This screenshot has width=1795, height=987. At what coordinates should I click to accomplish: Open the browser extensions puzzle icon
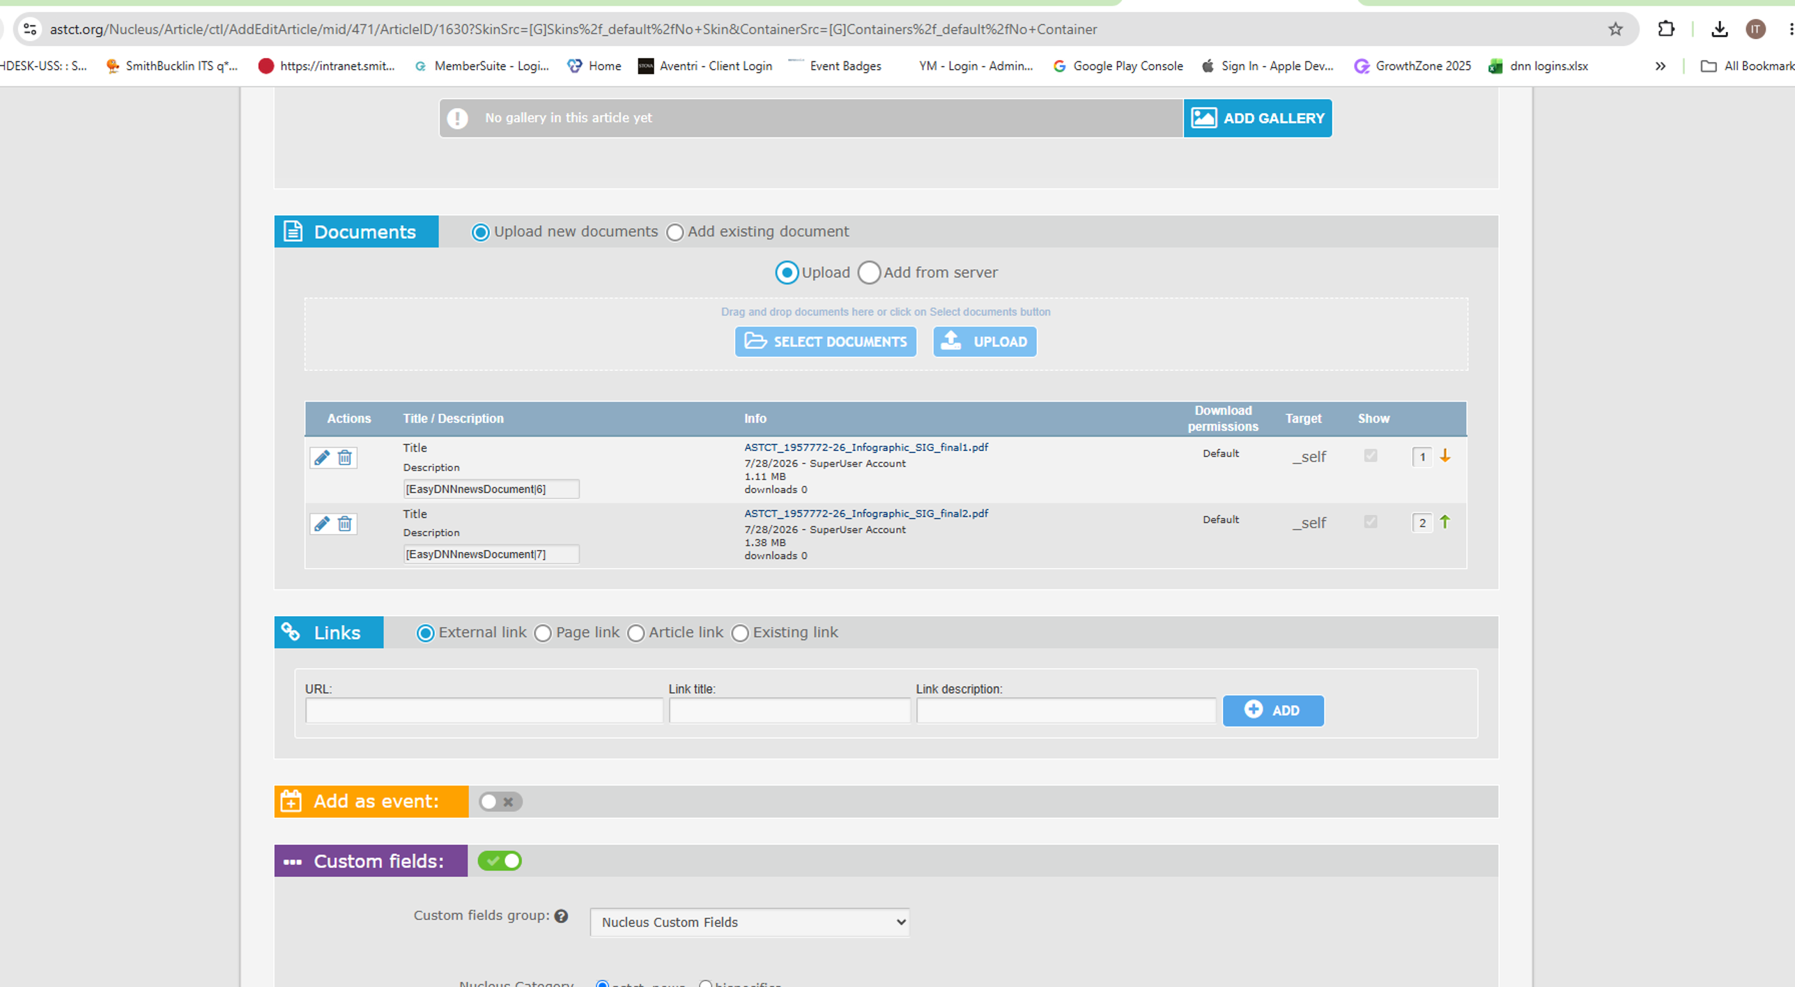click(x=1665, y=29)
